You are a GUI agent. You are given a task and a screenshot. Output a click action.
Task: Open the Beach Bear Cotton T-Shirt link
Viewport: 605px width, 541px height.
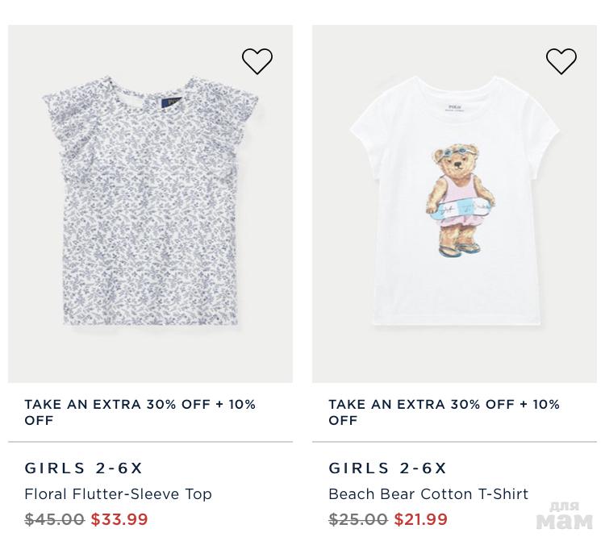[428, 493]
